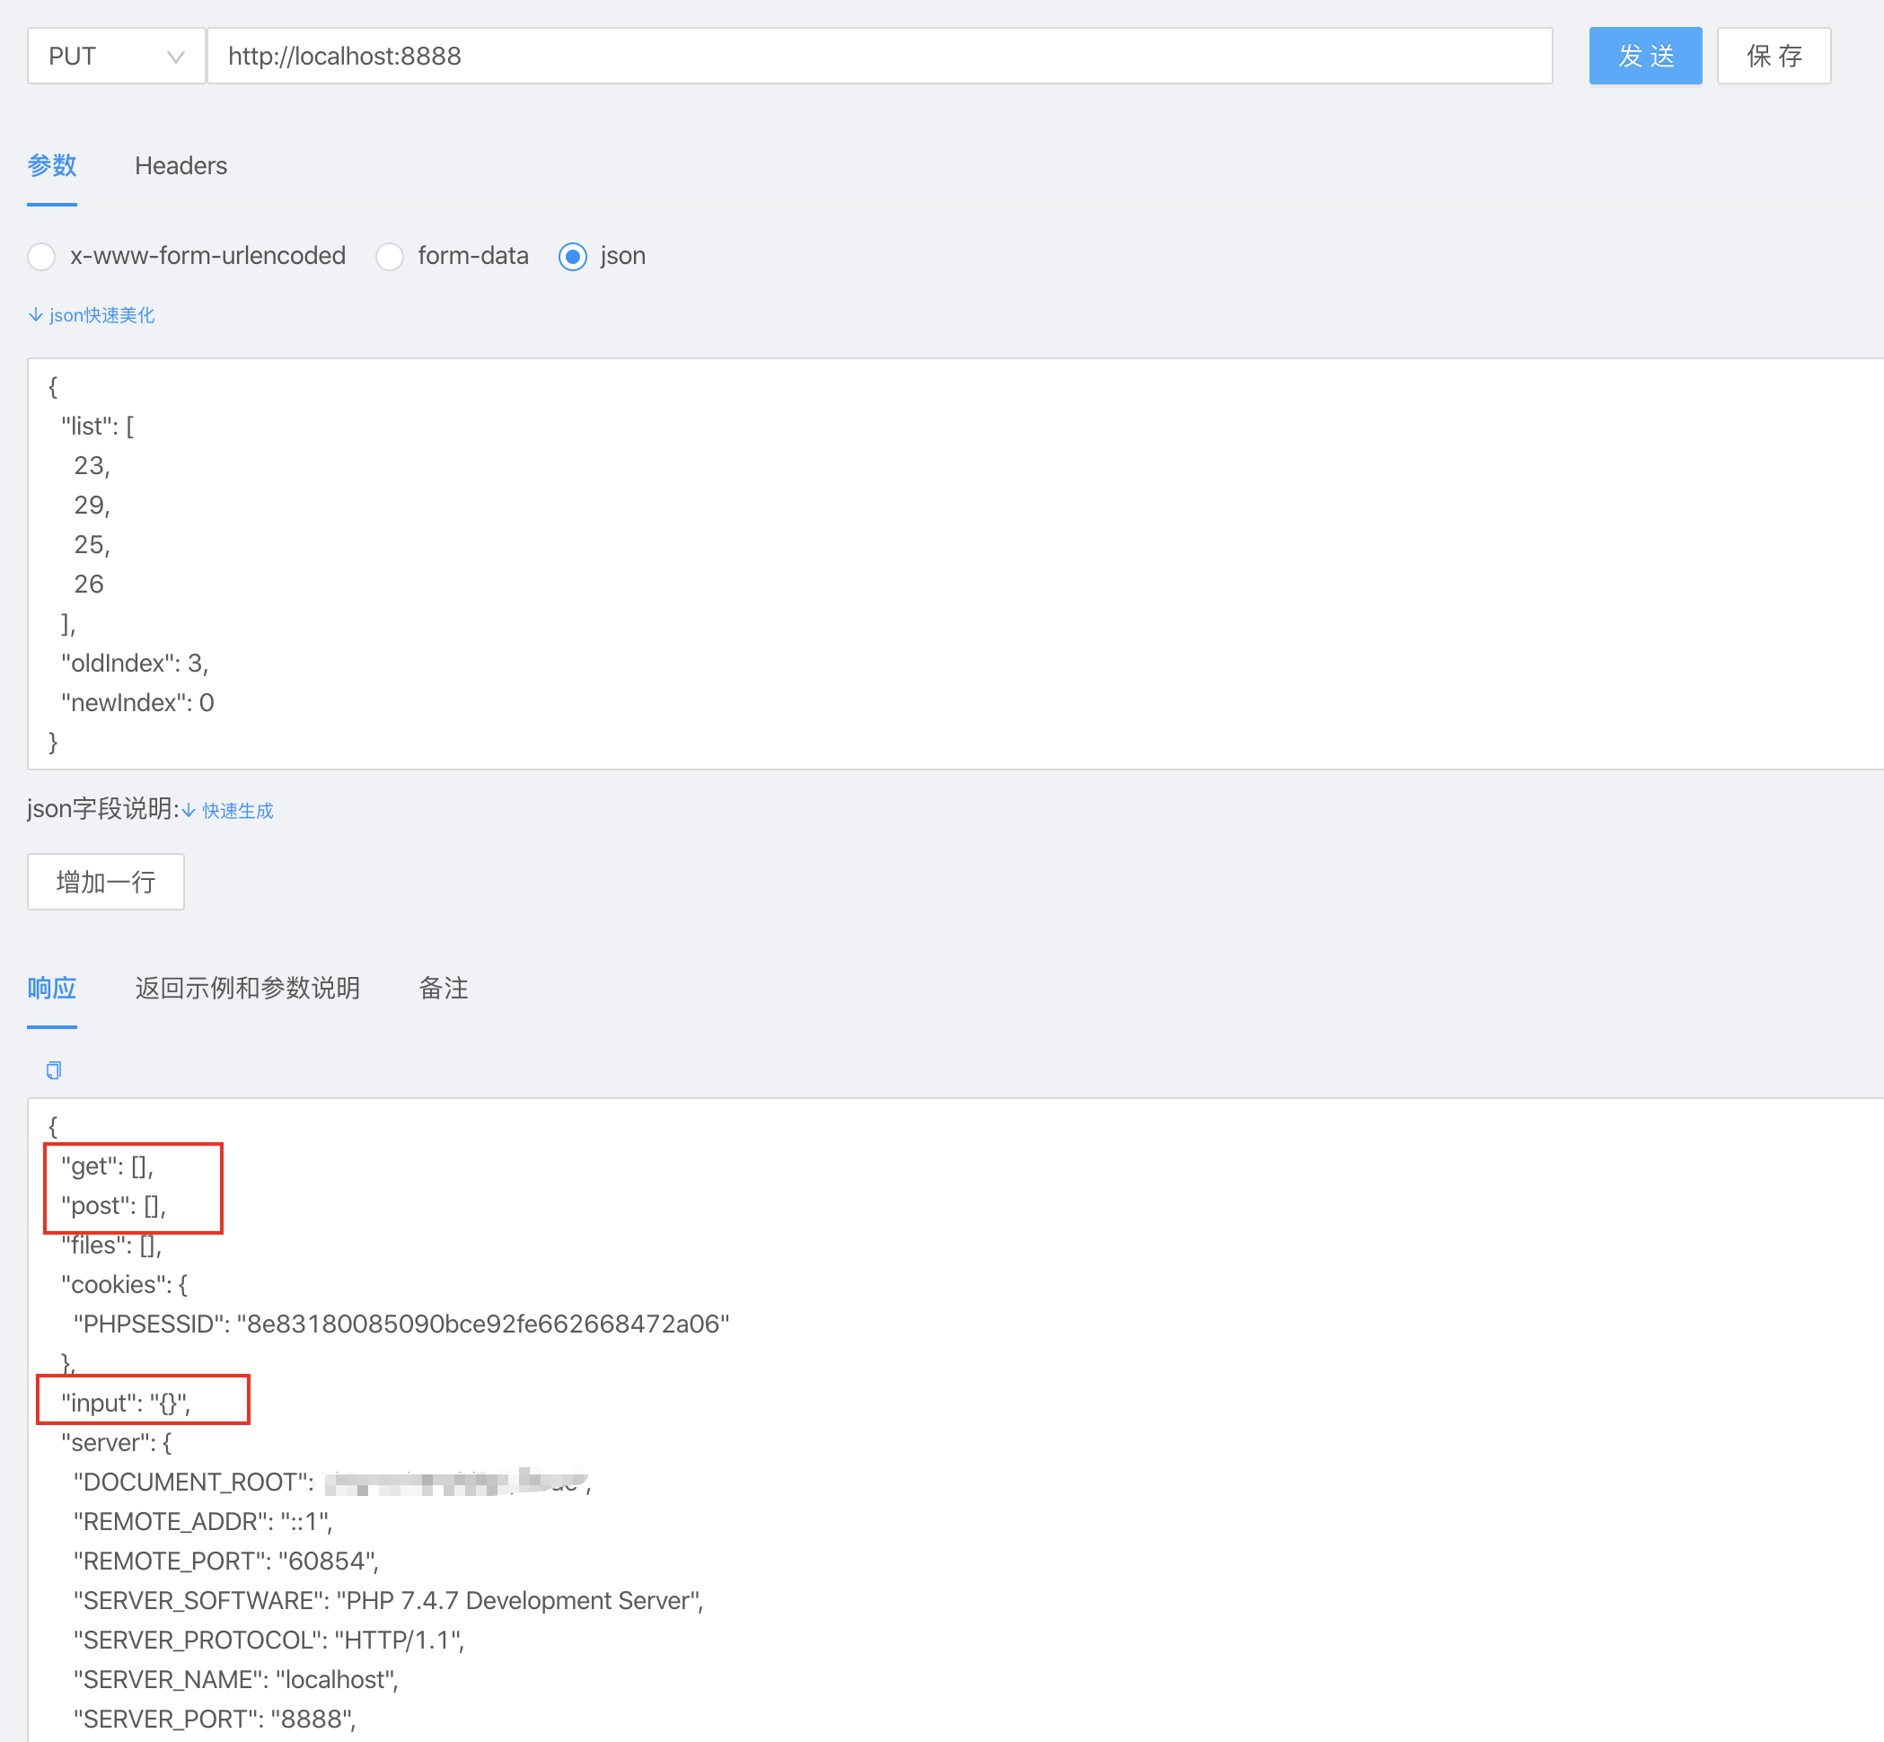Copy the response JSON using the copy icon

click(53, 1069)
